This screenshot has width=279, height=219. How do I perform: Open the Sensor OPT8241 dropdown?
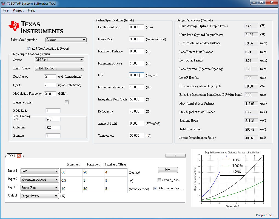tap(59, 60)
